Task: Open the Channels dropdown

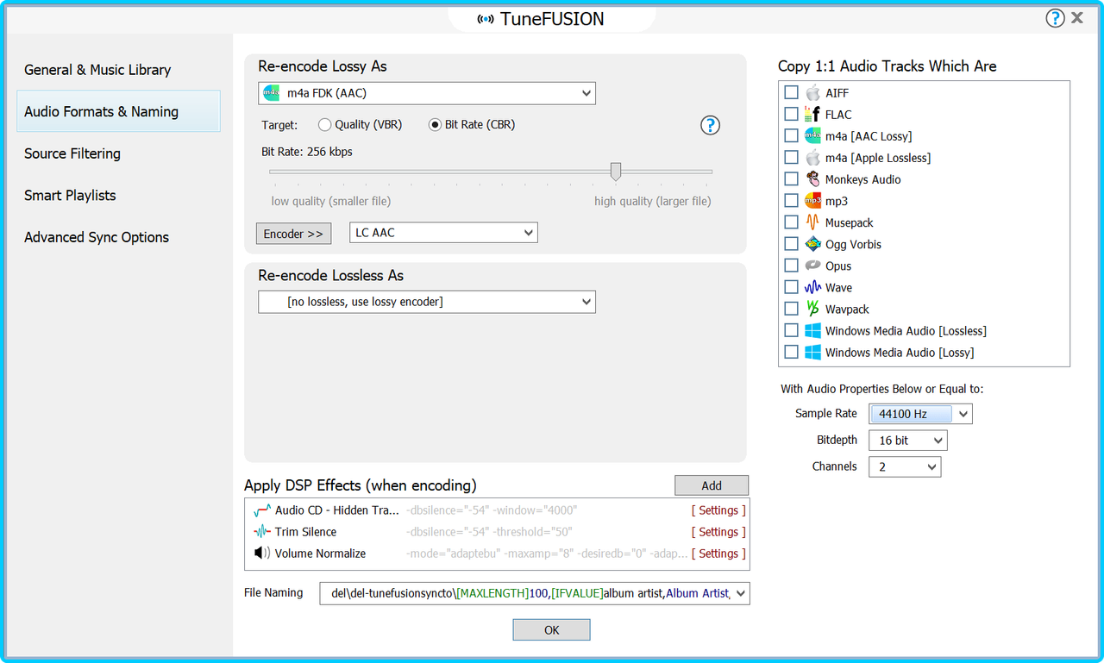Action: [905, 466]
